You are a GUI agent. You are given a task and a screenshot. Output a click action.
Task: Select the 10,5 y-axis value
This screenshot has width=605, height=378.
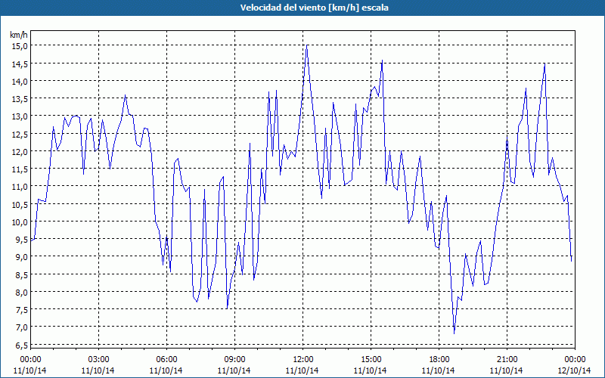point(20,204)
